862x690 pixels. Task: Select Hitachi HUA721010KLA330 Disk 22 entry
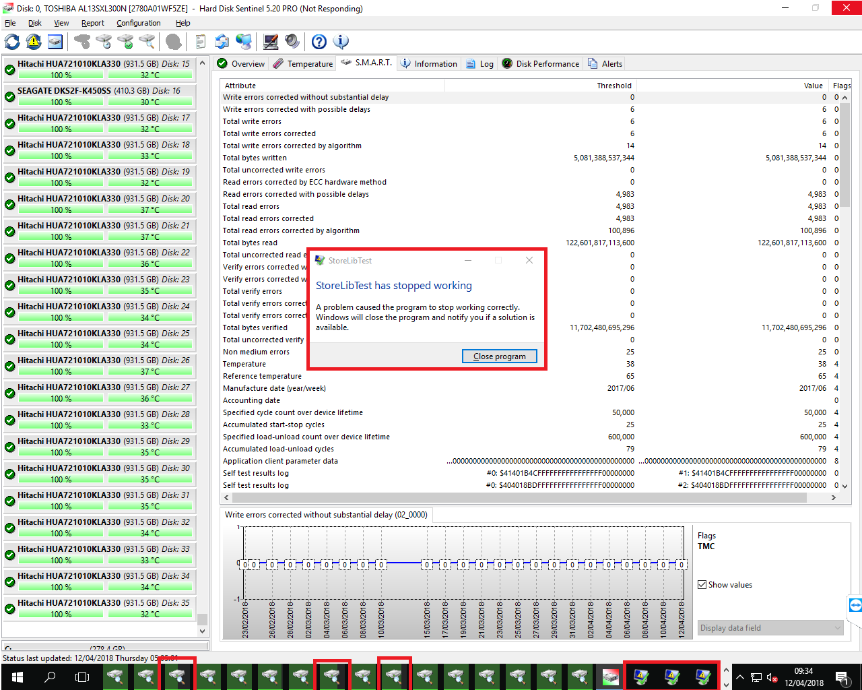100,257
